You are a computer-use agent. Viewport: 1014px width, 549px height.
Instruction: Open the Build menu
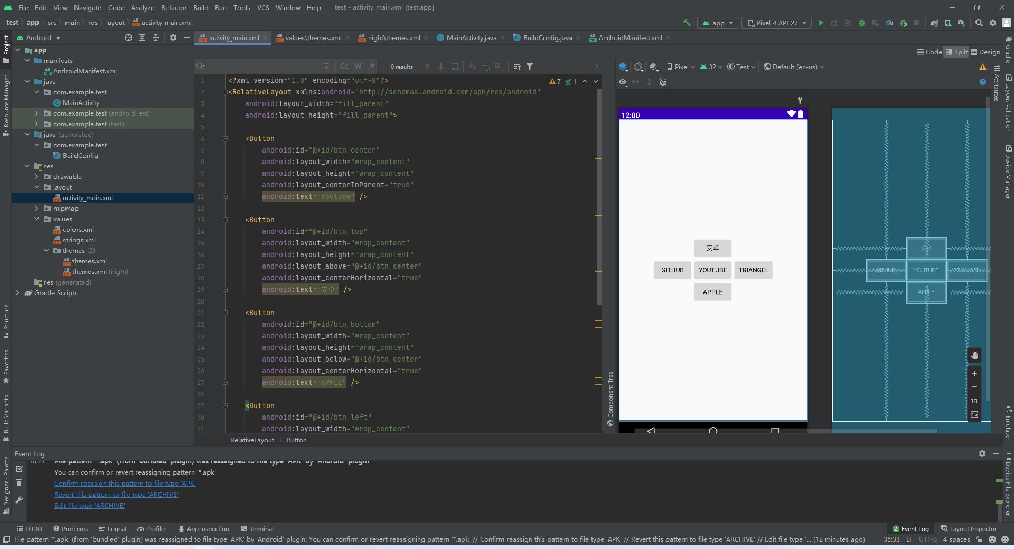[201, 7]
